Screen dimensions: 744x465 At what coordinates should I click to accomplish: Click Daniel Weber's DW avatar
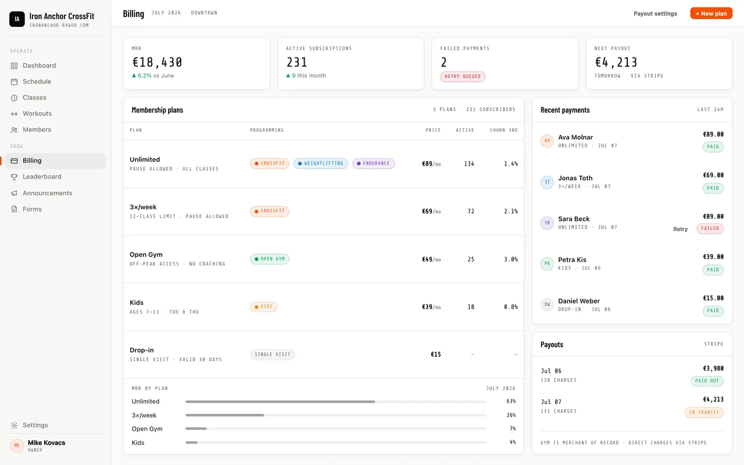[547, 305]
